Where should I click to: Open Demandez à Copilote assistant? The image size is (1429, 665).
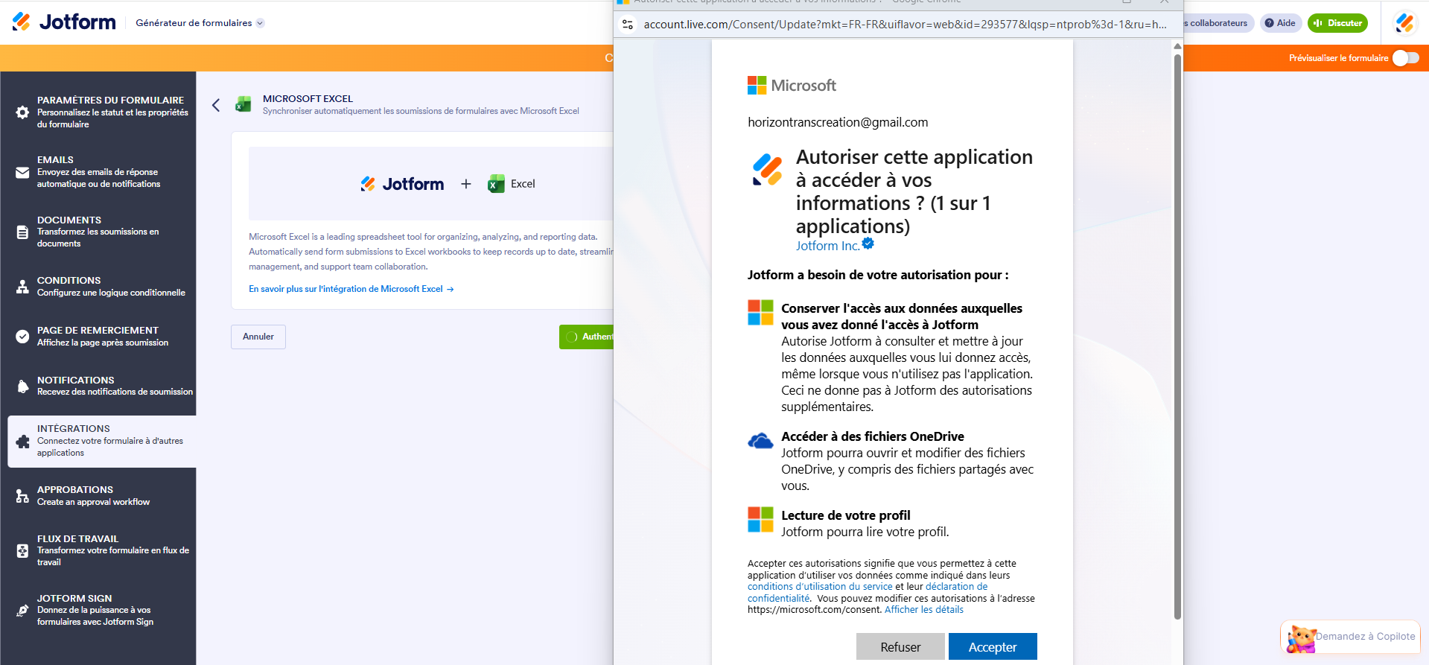[1350, 637]
